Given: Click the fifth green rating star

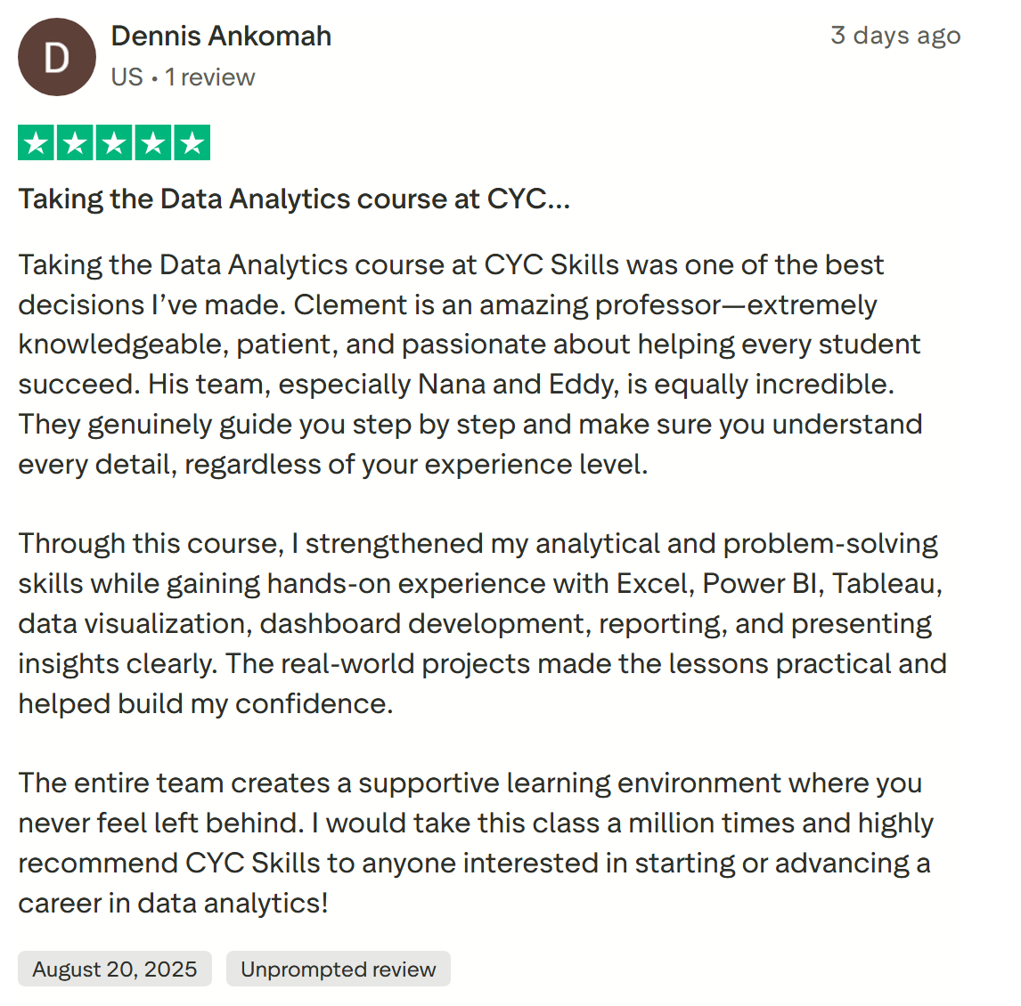Looking at the screenshot, I should pyautogui.click(x=192, y=142).
